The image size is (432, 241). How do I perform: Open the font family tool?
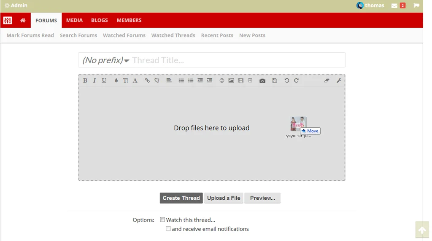point(135,80)
